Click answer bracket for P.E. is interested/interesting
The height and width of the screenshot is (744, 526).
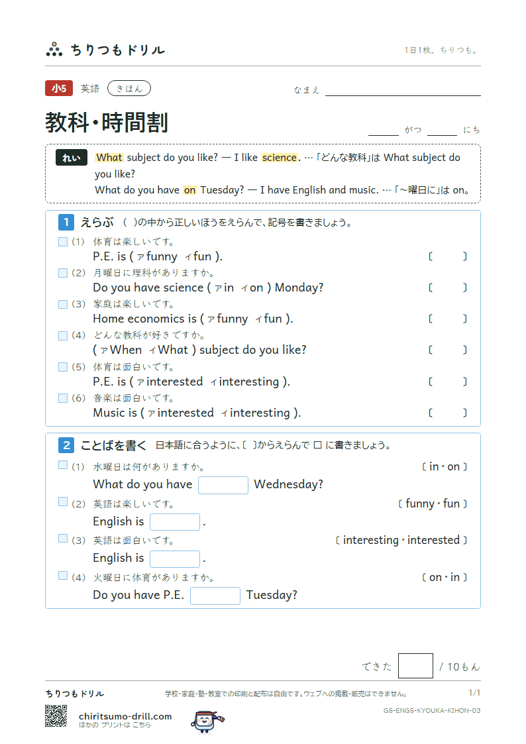point(448,382)
